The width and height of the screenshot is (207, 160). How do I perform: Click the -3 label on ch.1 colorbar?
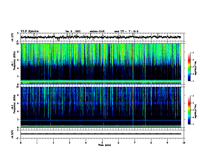pyautogui.click(x=193, y=53)
